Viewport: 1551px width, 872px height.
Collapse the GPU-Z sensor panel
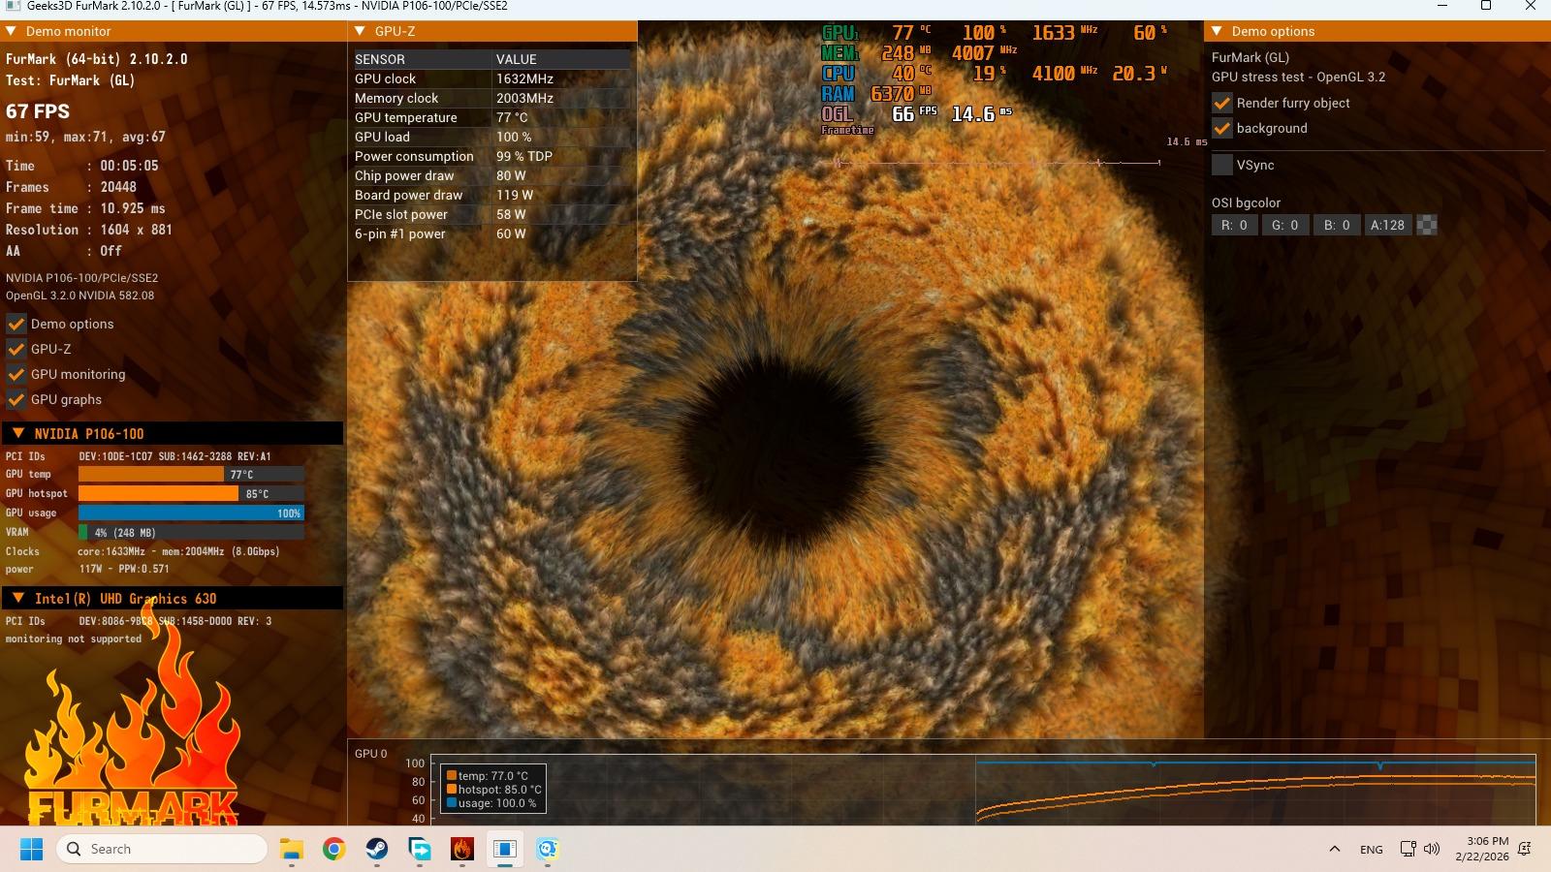360,31
